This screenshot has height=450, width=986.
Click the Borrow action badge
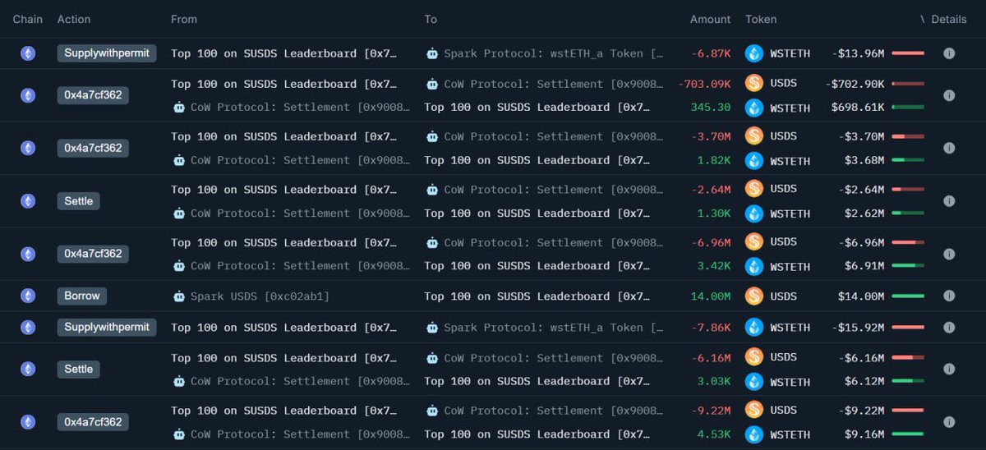coord(82,296)
